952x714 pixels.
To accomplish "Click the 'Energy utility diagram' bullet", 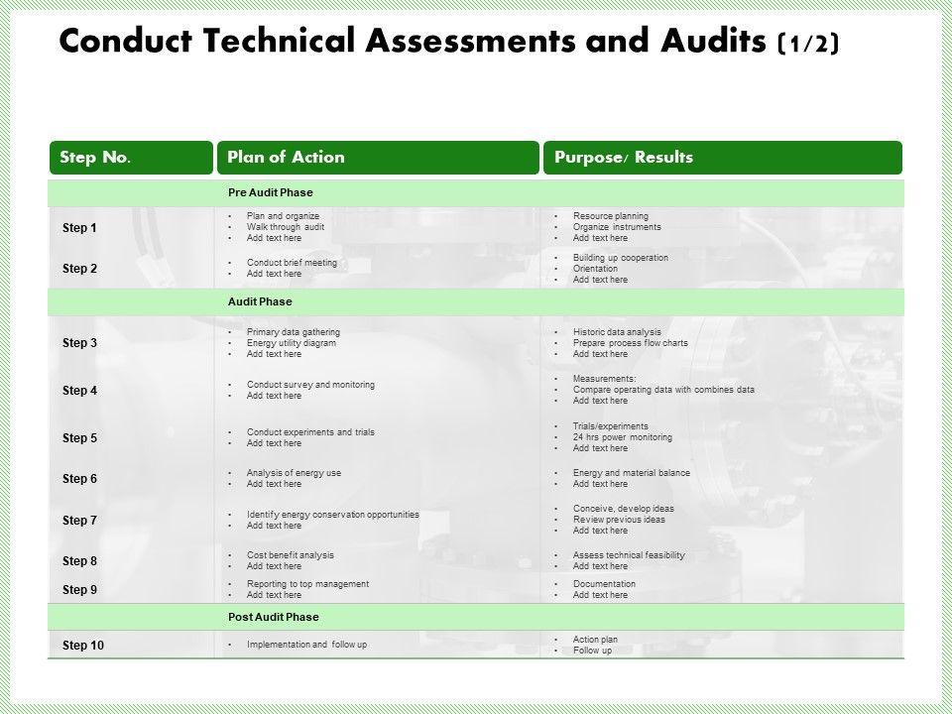I will coord(292,343).
